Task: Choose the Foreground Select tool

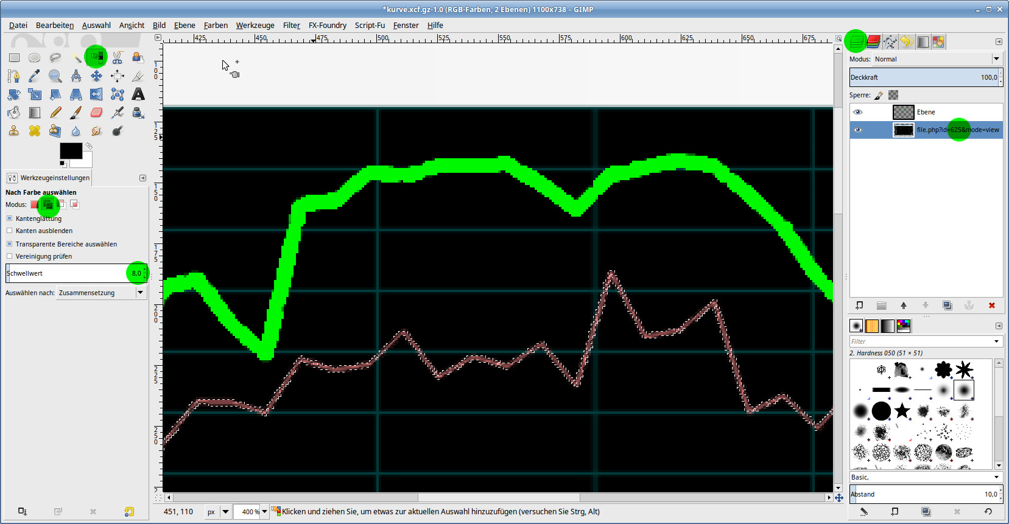Action: pyautogui.click(x=138, y=58)
